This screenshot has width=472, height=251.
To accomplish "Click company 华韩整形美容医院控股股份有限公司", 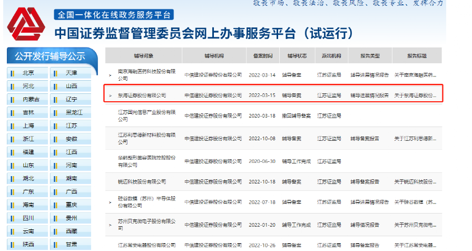I will [x=146, y=161].
